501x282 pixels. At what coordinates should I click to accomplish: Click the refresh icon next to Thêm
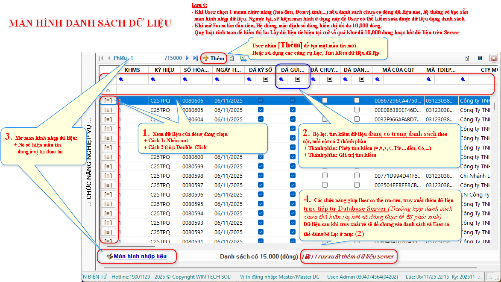pyautogui.click(x=231, y=58)
